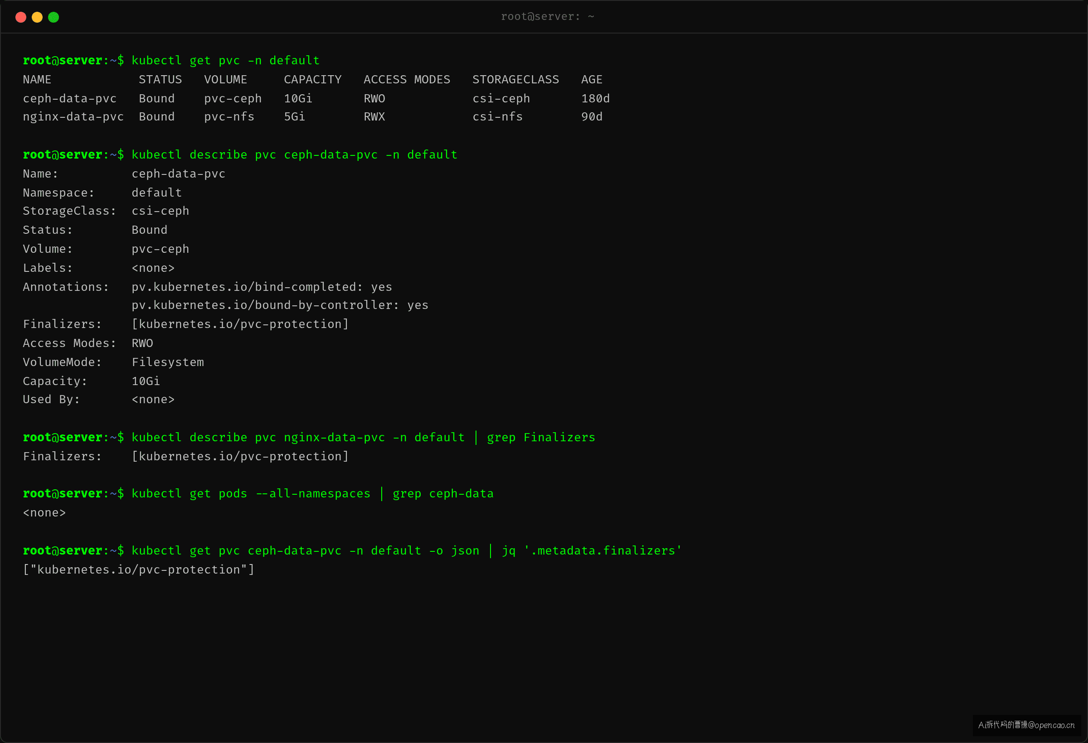Screen dimensions: 1088x743
Task: Click the 'RWO' access mode in the table
Action: click(374, 99)
